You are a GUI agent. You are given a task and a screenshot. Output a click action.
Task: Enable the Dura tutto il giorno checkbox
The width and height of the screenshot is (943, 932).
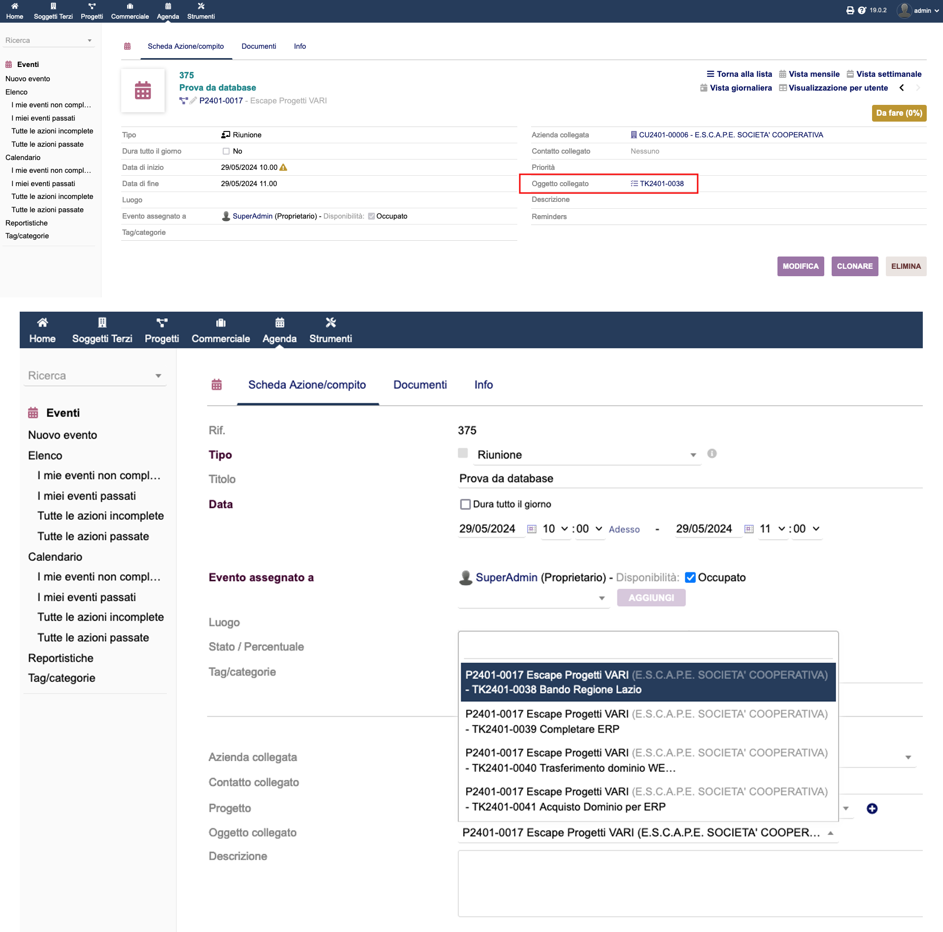tap(465, 504)
